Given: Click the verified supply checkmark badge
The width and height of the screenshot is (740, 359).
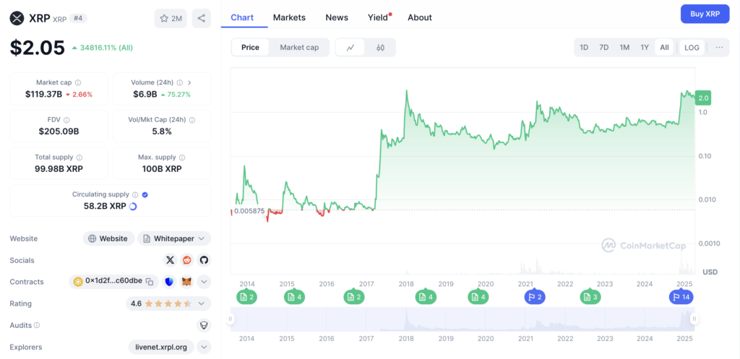Looking at the screenshot, I should click(145, 194).
